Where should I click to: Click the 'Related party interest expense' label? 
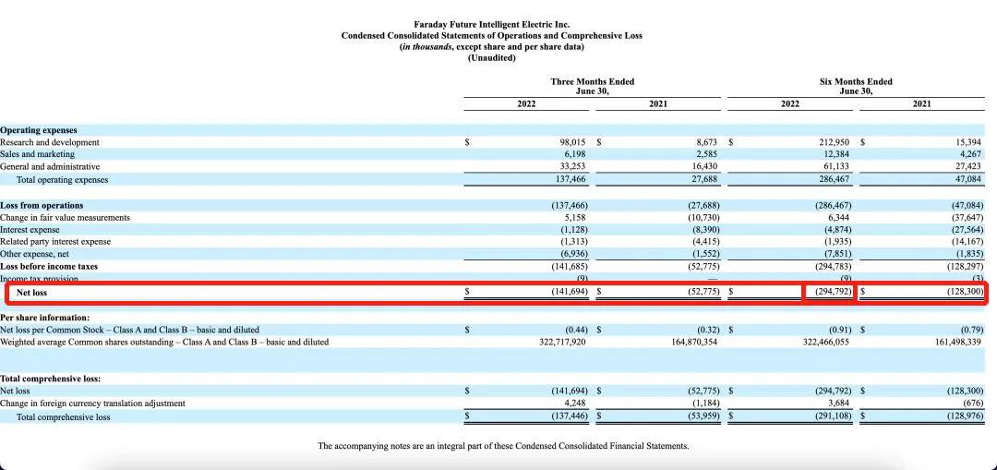pos(55,242)
